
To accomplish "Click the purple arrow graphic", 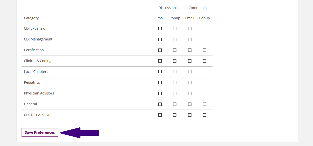I will (80, 133).
